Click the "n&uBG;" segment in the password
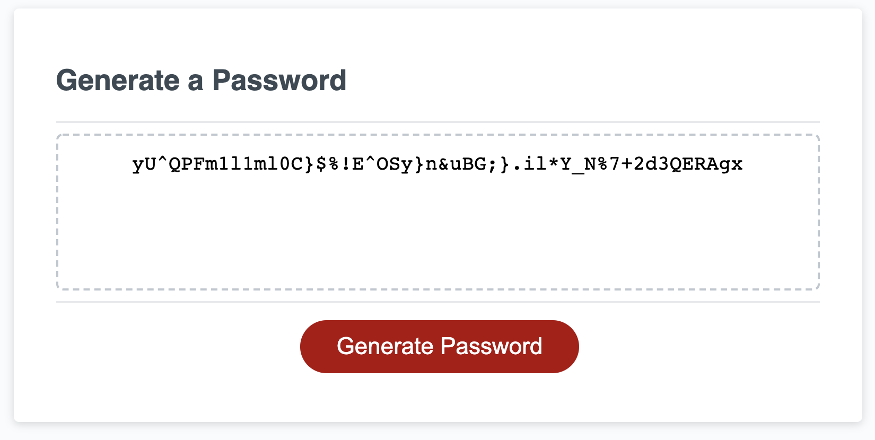The width and height of the screenshot is (875, 440). pos(461,164)
